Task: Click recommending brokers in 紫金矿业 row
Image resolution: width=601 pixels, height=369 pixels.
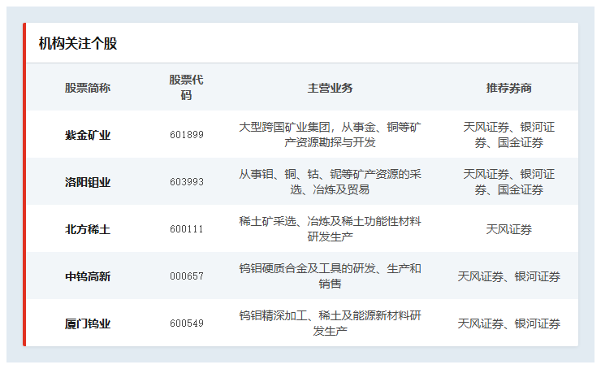Action: click(x=508, y=135)
